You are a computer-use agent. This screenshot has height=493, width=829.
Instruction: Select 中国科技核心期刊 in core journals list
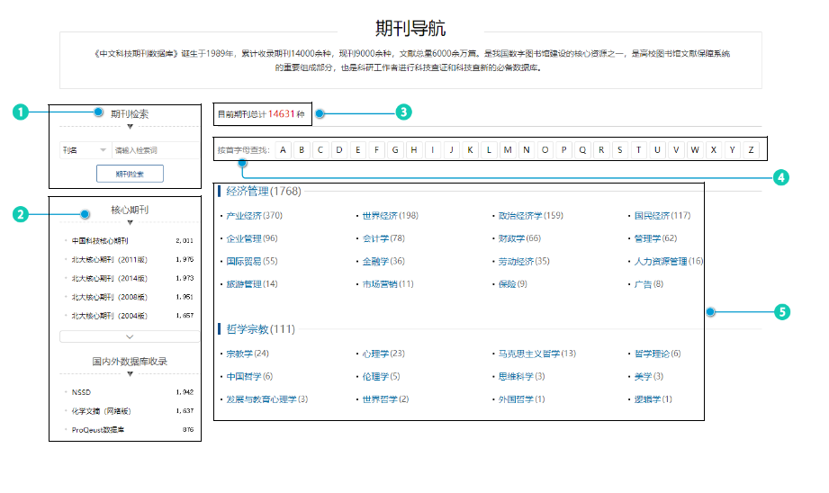[100, 241]
